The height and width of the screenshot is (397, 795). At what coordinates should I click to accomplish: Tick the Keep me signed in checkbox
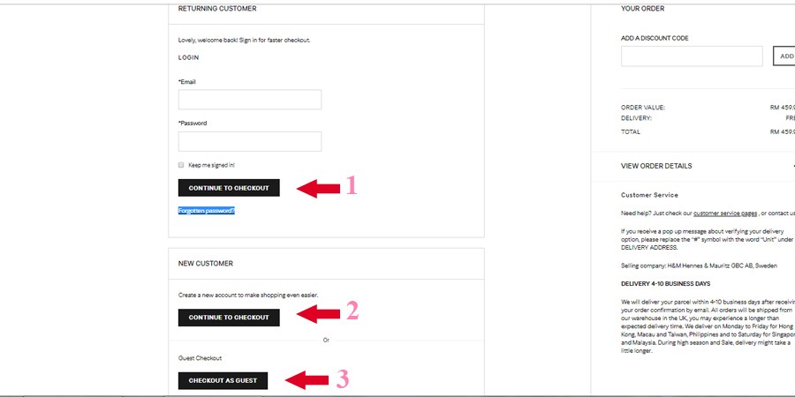181,165
